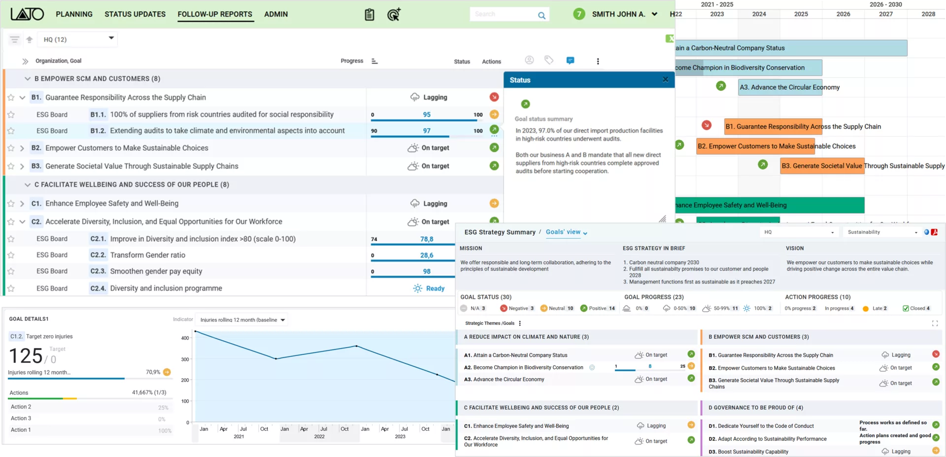Expand the B2 Empower Customers goal row
This screenshot has height=457, width=946.
coord(22,148)
